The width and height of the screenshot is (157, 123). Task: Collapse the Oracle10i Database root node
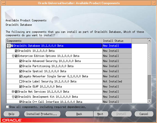point(9,46)
